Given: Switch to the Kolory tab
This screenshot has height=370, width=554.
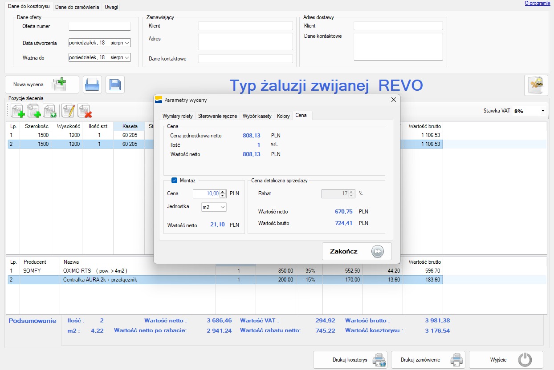Looking at the screenshot, I should click(283, 116).
